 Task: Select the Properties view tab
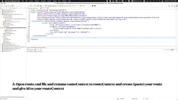(30, 50)
